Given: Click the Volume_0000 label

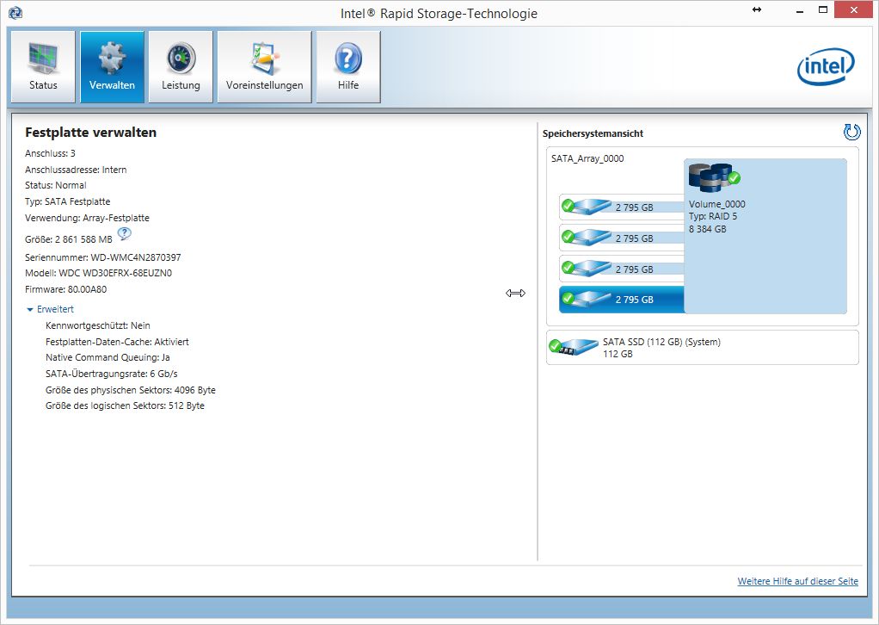Looking at the screenshot, I should point(717,204).
